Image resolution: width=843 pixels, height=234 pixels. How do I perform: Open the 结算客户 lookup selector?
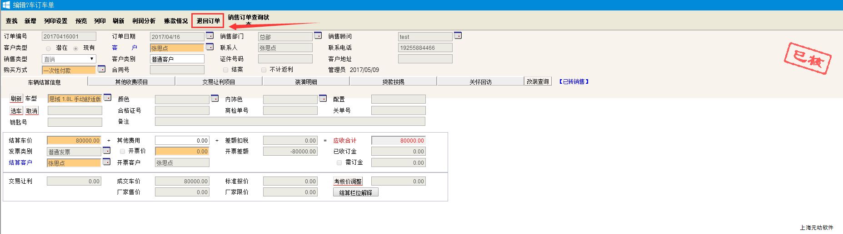coord(106,162)
